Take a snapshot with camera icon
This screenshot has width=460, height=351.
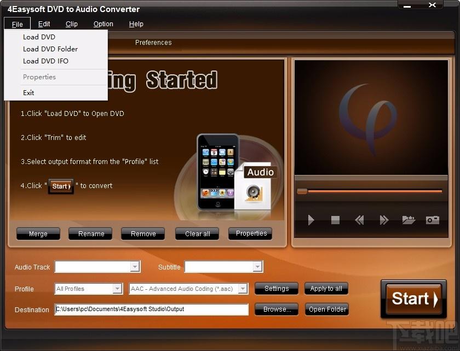(x=433, y=220)
